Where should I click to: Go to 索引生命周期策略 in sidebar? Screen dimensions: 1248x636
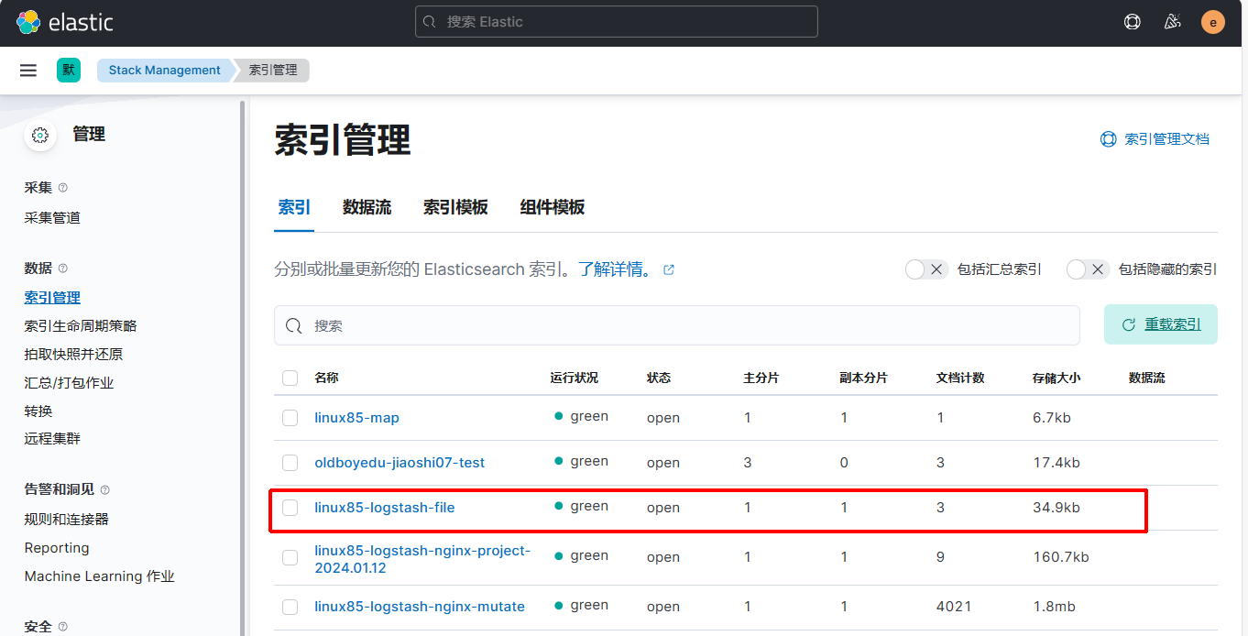click(x=81, y=326)
